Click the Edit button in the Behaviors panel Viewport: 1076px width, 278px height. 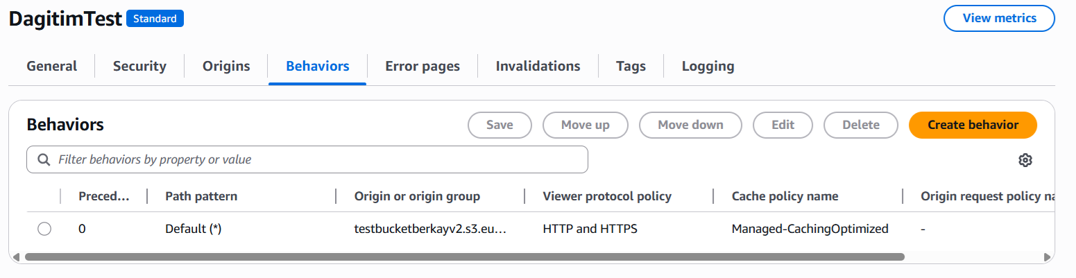point(783,125)
